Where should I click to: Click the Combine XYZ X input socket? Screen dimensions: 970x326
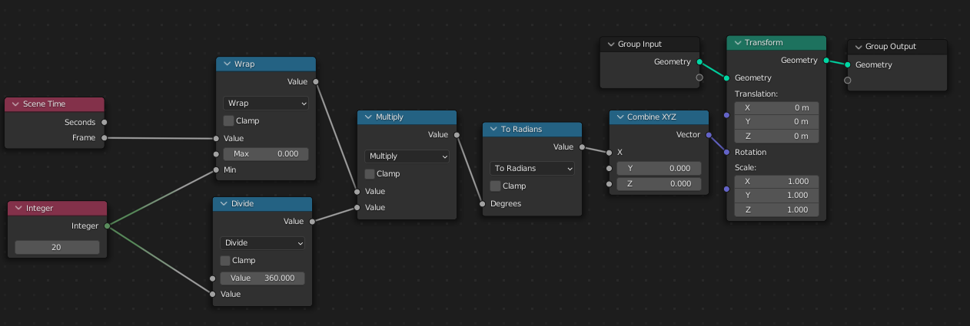[610, 152]
